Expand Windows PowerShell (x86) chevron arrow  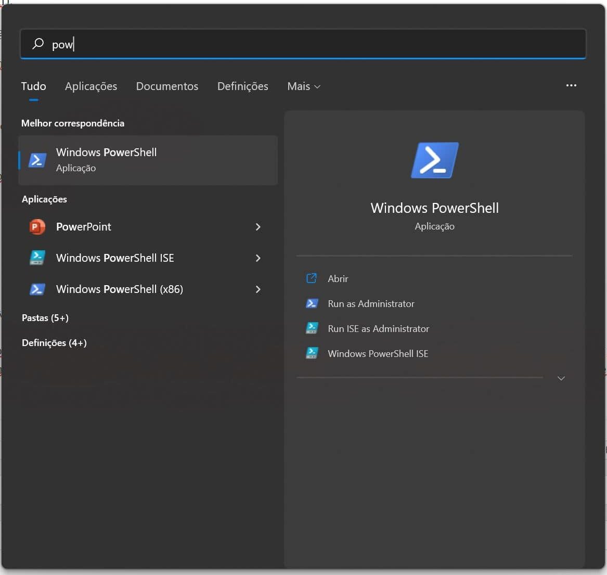[258, 289]
